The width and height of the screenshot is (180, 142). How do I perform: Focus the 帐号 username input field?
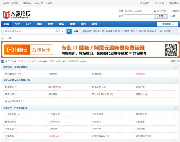tap(138, 11)
